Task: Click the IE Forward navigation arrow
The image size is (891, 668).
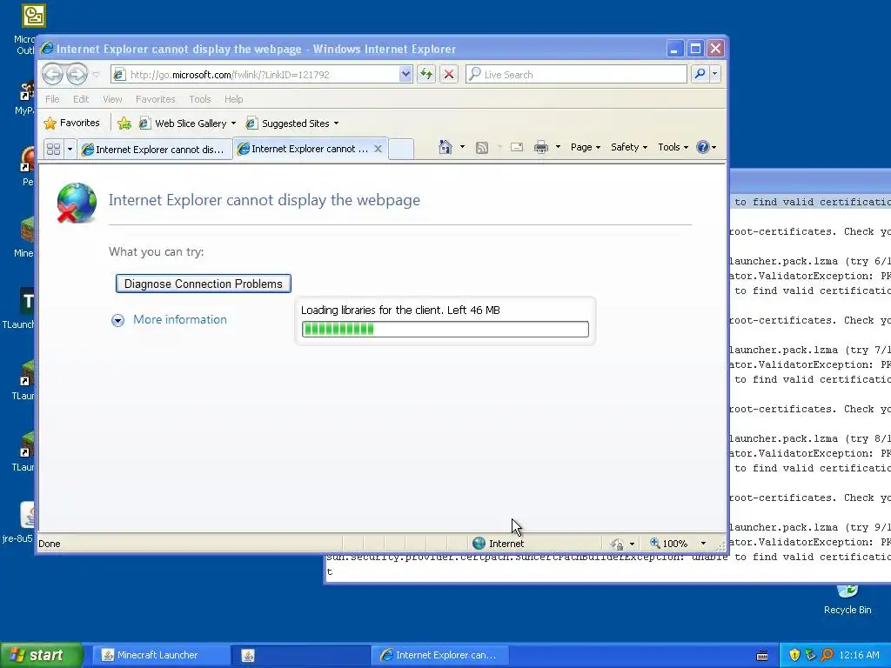Action: click(x=77, y=74)
